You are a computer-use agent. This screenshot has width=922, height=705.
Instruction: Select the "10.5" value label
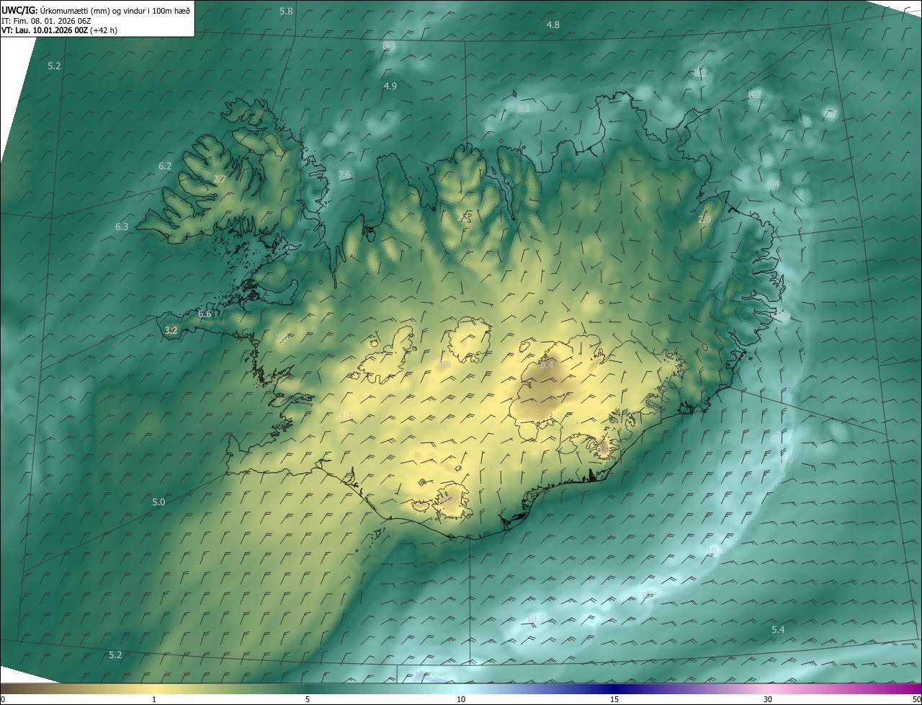pos(536,619)
